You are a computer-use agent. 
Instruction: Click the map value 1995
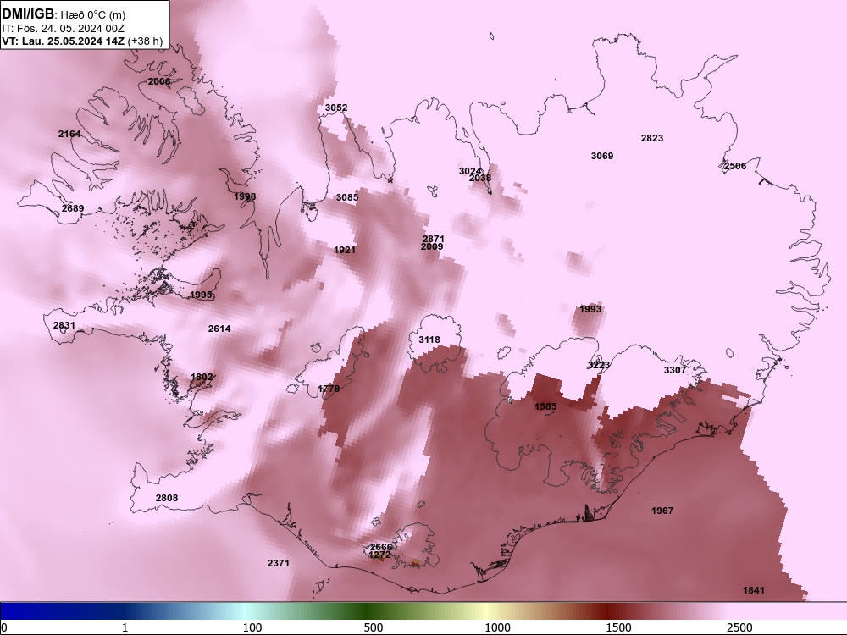[x=201, y=295]
